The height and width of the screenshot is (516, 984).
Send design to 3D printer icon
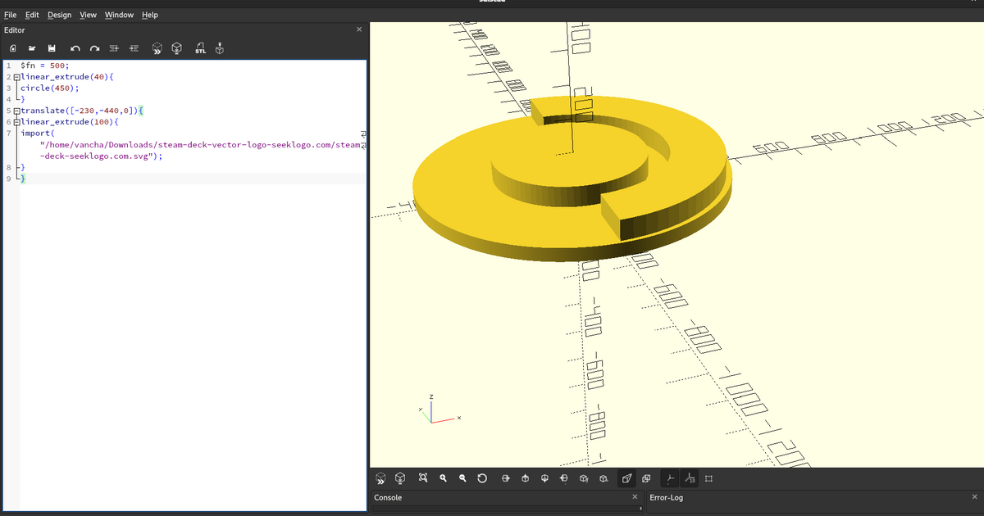tap(219, 49)
